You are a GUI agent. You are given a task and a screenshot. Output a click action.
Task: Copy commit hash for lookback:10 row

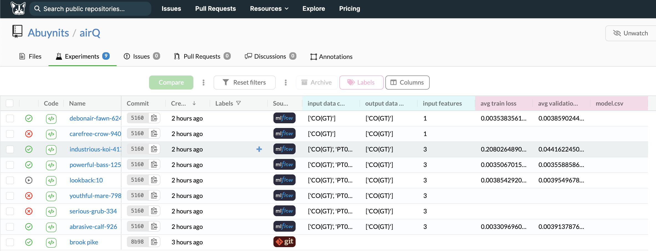point(154,180)
